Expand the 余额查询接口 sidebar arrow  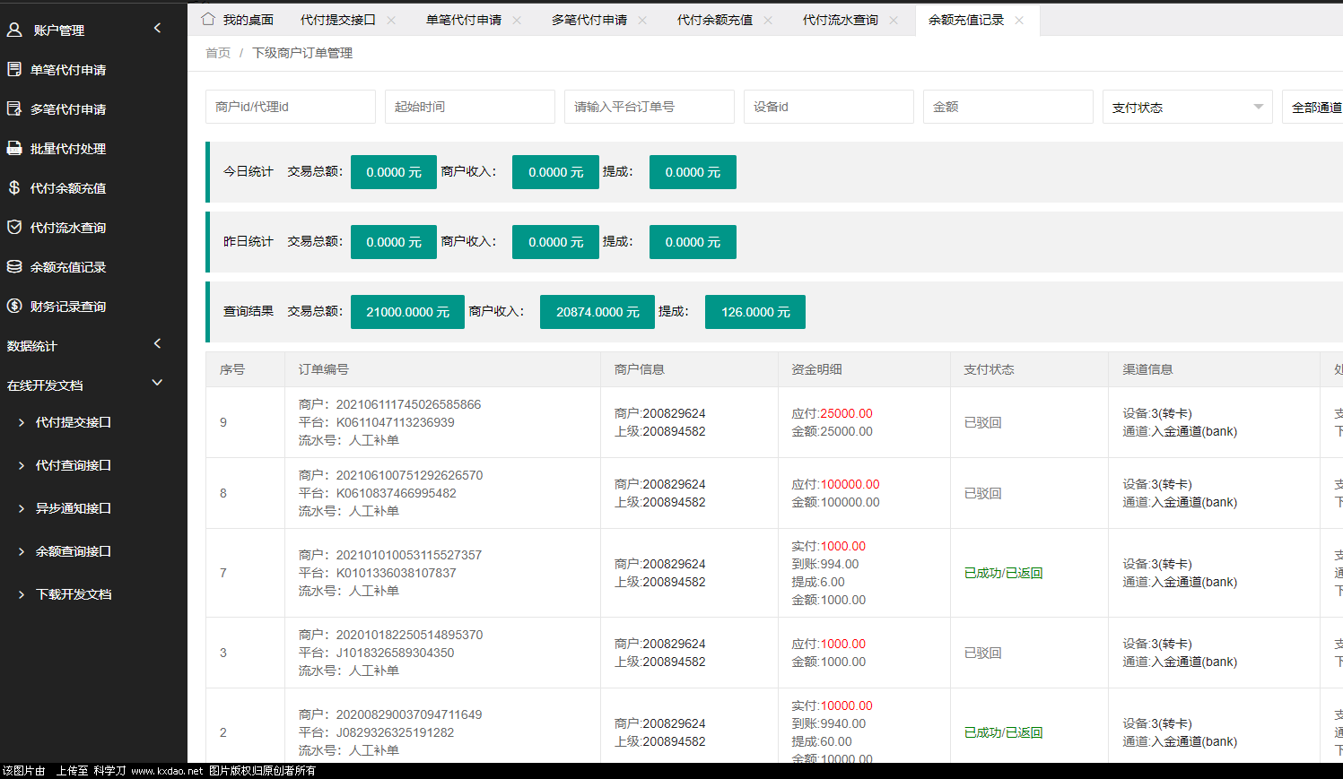point(22,551)
